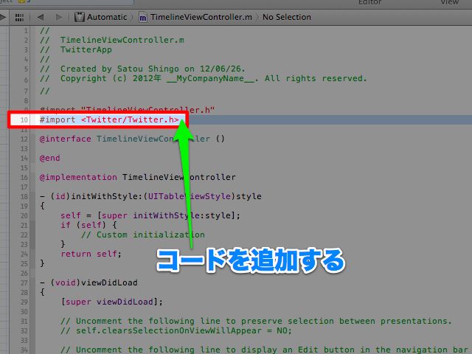Image resolution: width=472 pixels, height=354 pixels.
Task: Click the '// Custom initialization' comment
Action: pos(142,235)
